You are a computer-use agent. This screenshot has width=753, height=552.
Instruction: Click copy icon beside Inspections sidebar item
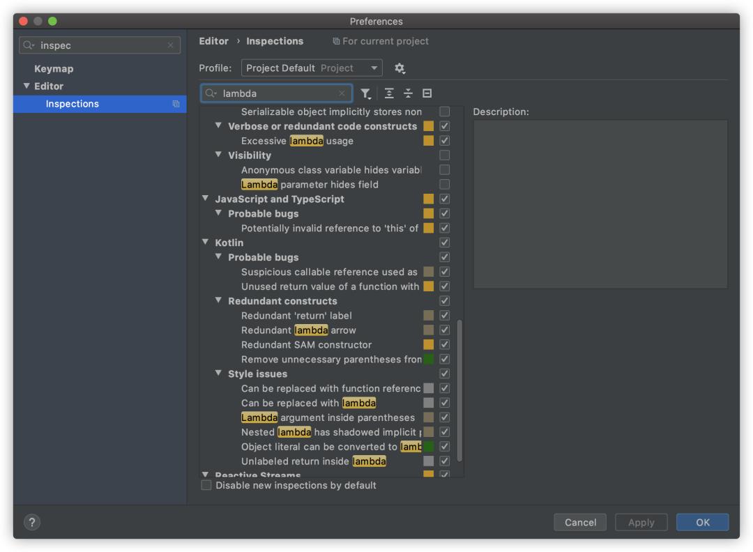pos(176,104)
